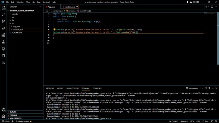Viewport: 219px width, 123px height.
Task: Kill terminal with trash icon
Action: (209, 88)
